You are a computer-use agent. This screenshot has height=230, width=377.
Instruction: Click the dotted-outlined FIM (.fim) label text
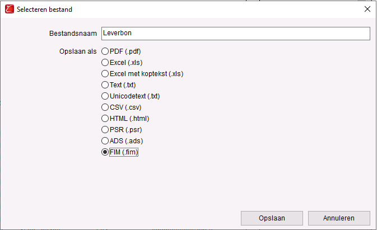click(124, 152)
